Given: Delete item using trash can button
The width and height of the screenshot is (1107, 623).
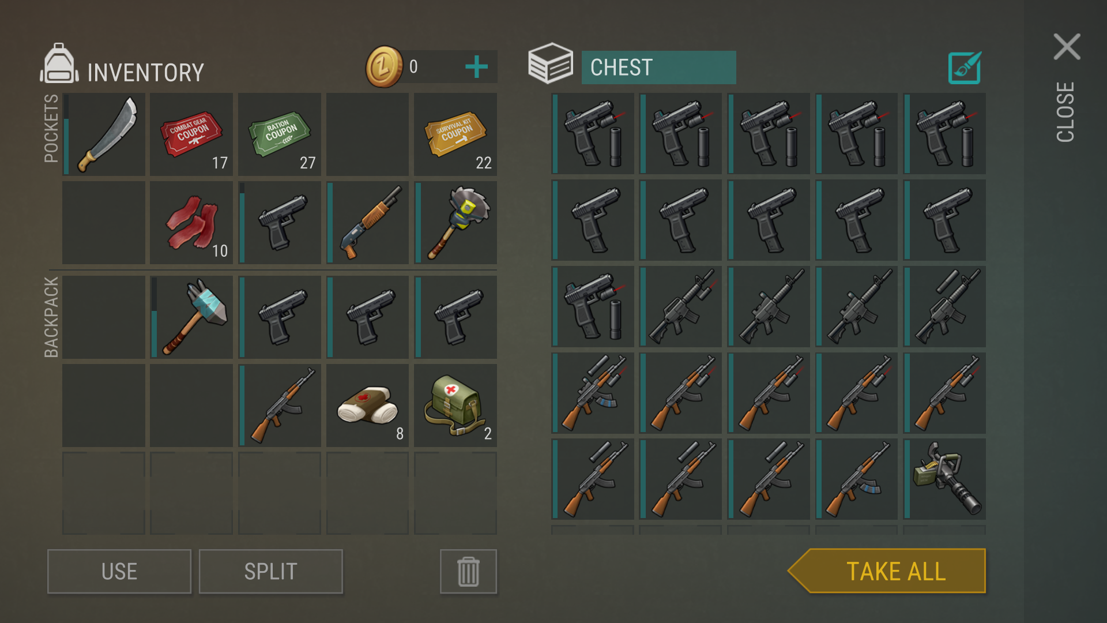Looking at the screenshot, I should 468,572.
